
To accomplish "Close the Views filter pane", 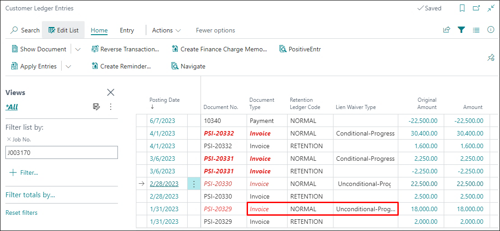I will click(111, 92).
